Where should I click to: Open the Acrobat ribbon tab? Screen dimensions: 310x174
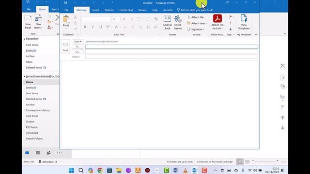tap(168, 10)
